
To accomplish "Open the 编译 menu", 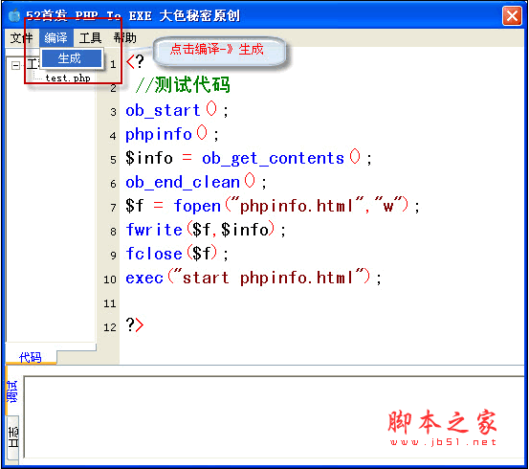I will [x=56, y=38].
